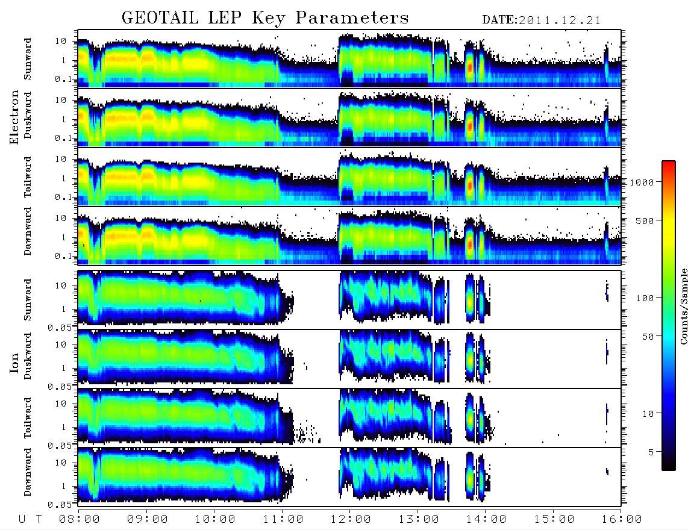The width and height of the screenshot is (688, 530).
Task: Click the "GEOTAIL LEP Key Parameters" title
Action: click(266, 18)
